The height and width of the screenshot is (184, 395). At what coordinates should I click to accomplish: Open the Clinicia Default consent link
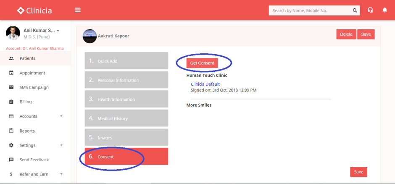tap(205, 84)
